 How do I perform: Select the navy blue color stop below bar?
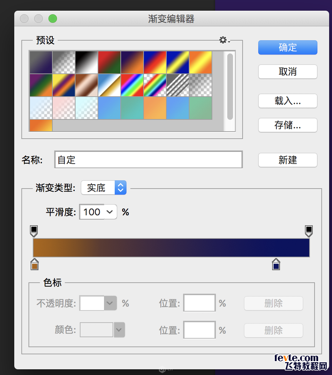coord(276,264)
